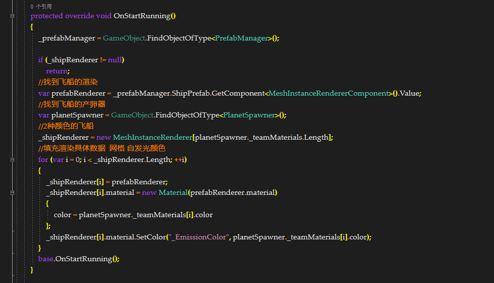494x283 pixels.
Task: Click the 'for' keyword
Action: [43, 159]
